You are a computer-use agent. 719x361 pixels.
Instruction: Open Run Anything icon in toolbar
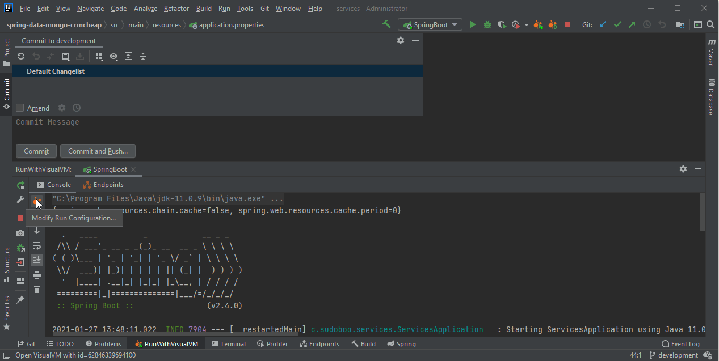(697, 25)
